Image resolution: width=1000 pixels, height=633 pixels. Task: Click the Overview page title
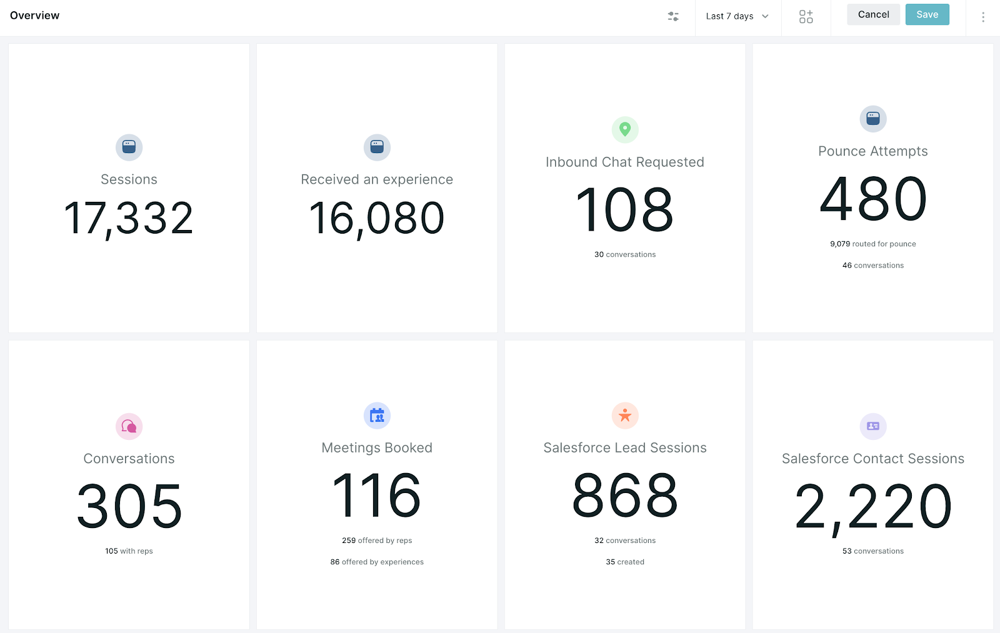tap(35, 16)
